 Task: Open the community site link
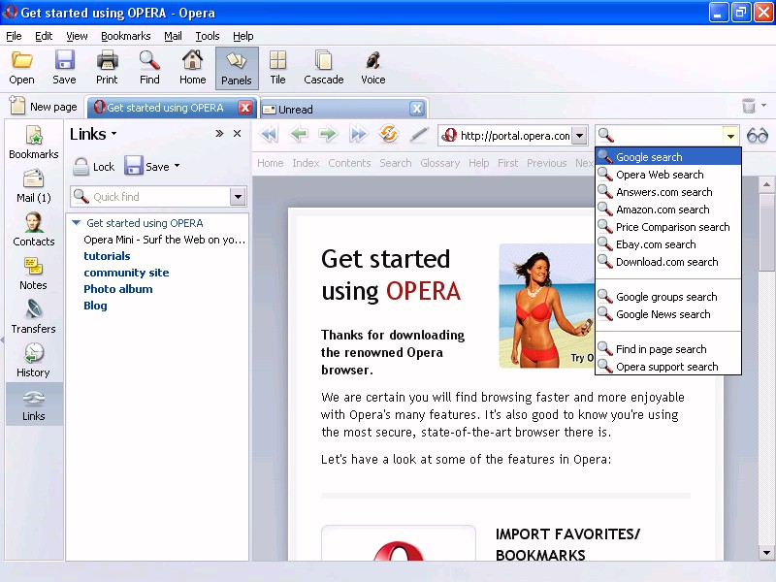pyautogui.click(x=126, y=273)
